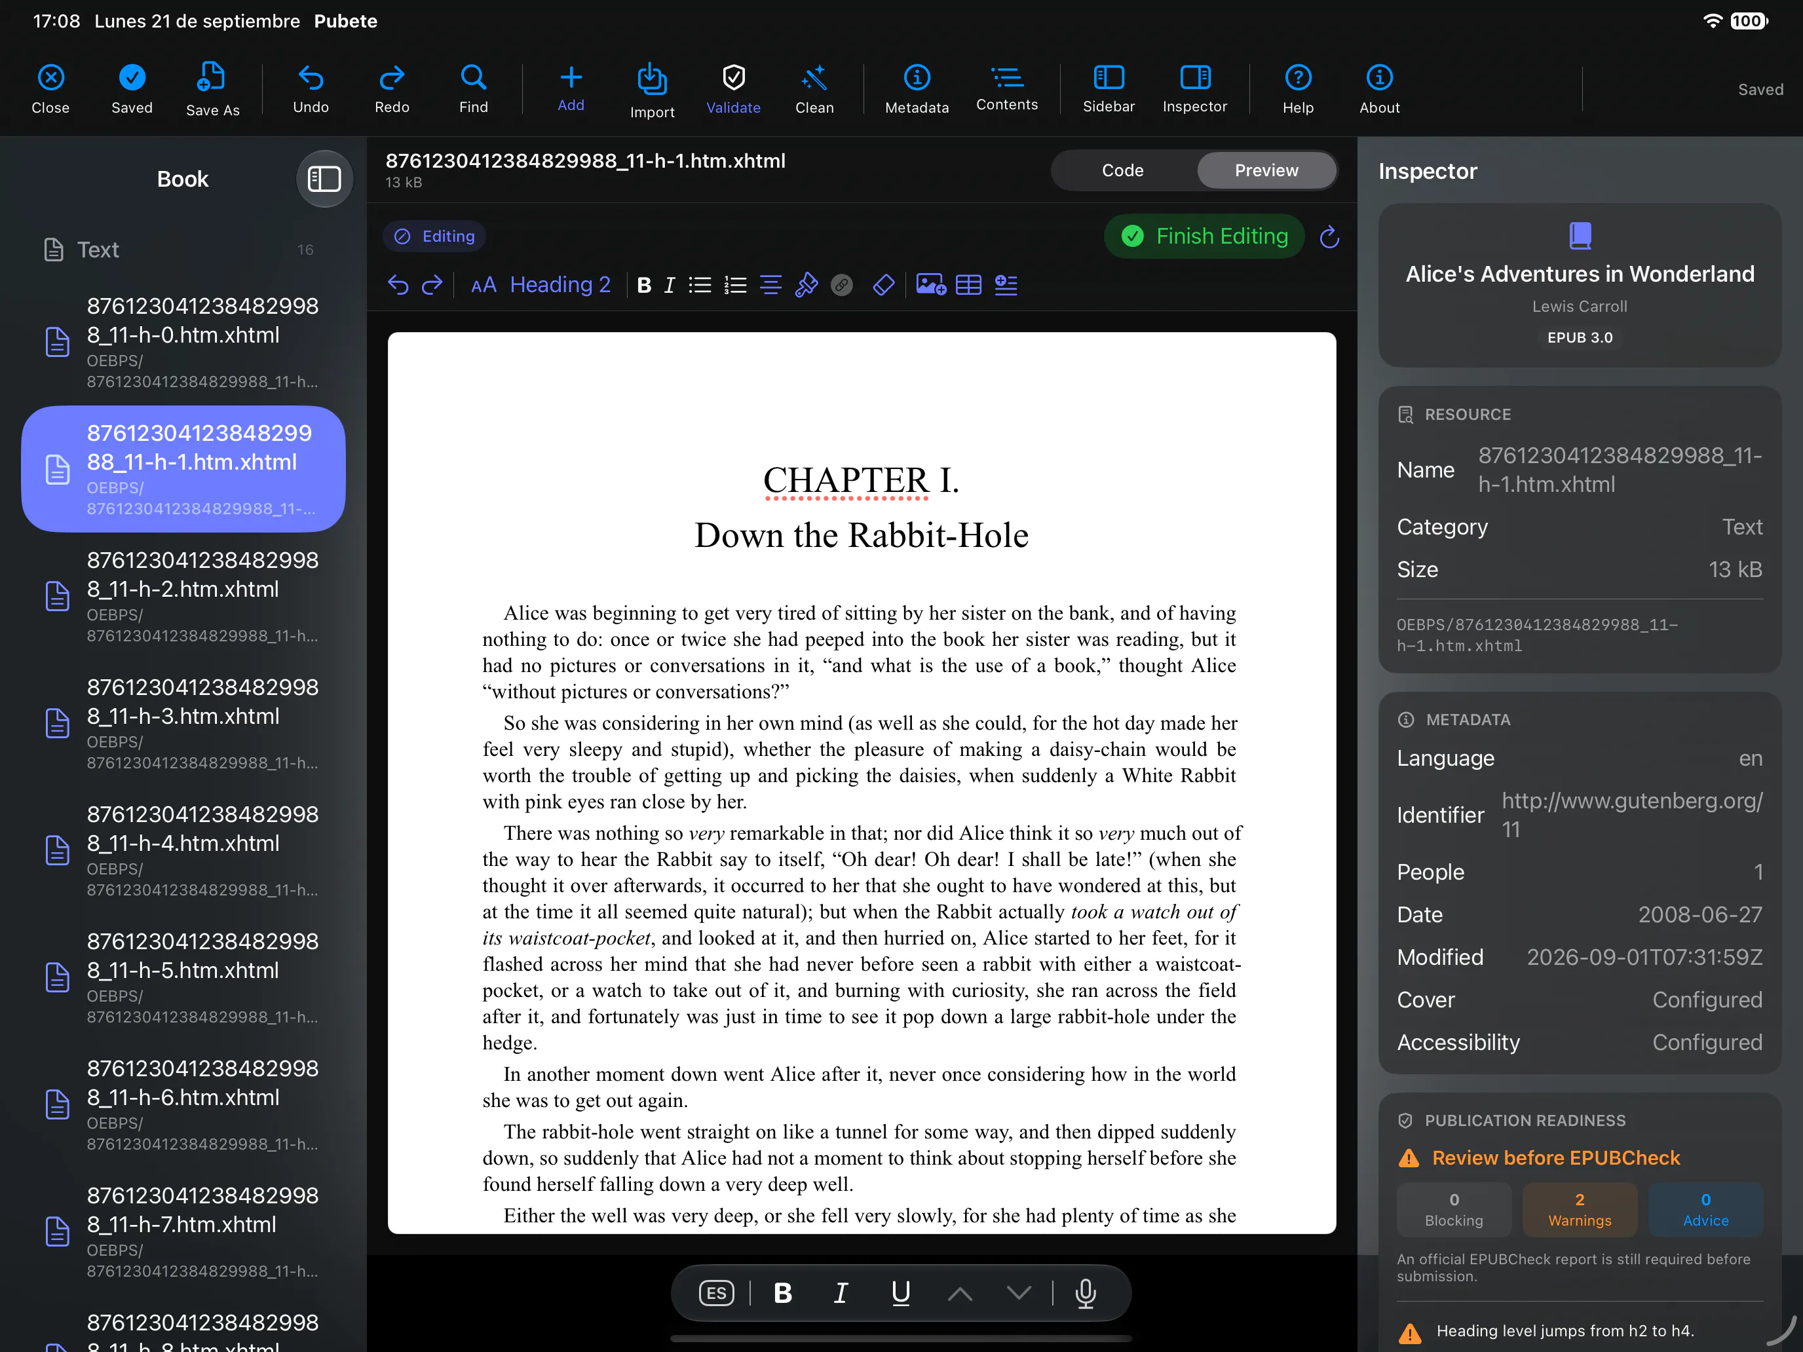
Task: Click the insert-line icon after the table icon
Action: coord(1006,284)
